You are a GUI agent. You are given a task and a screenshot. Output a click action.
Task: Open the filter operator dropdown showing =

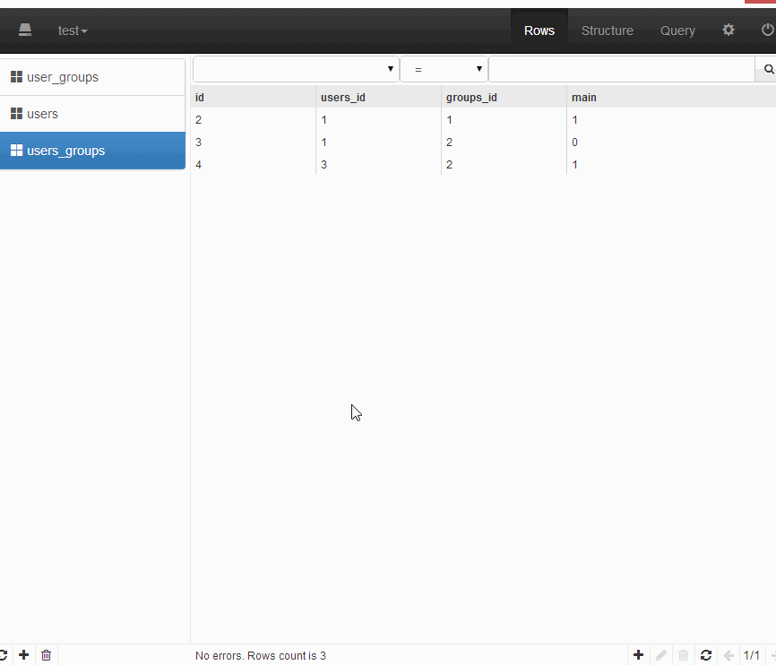click(444, 69)
